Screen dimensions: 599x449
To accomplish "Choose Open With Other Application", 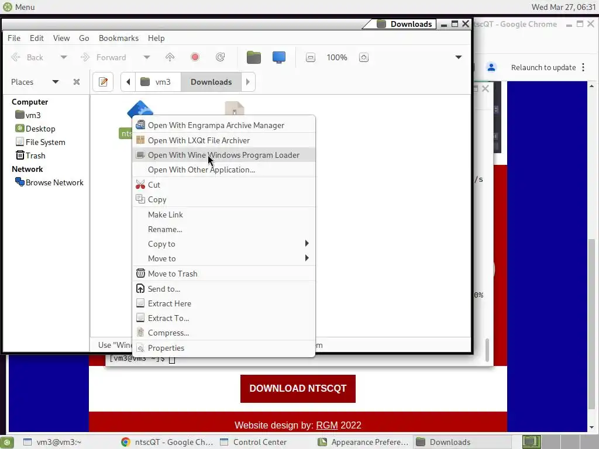I will 223,170.
